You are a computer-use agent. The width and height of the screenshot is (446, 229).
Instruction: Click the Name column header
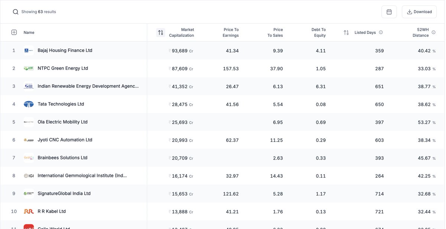click(x=29, y=32)
